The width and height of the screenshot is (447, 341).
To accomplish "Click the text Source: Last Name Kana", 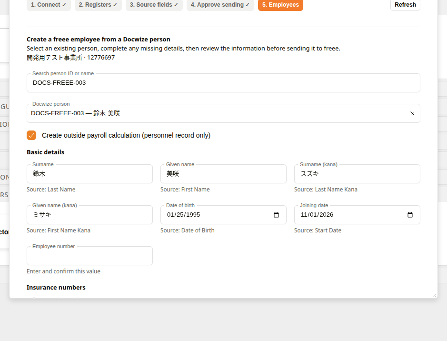I will point(326,190).
